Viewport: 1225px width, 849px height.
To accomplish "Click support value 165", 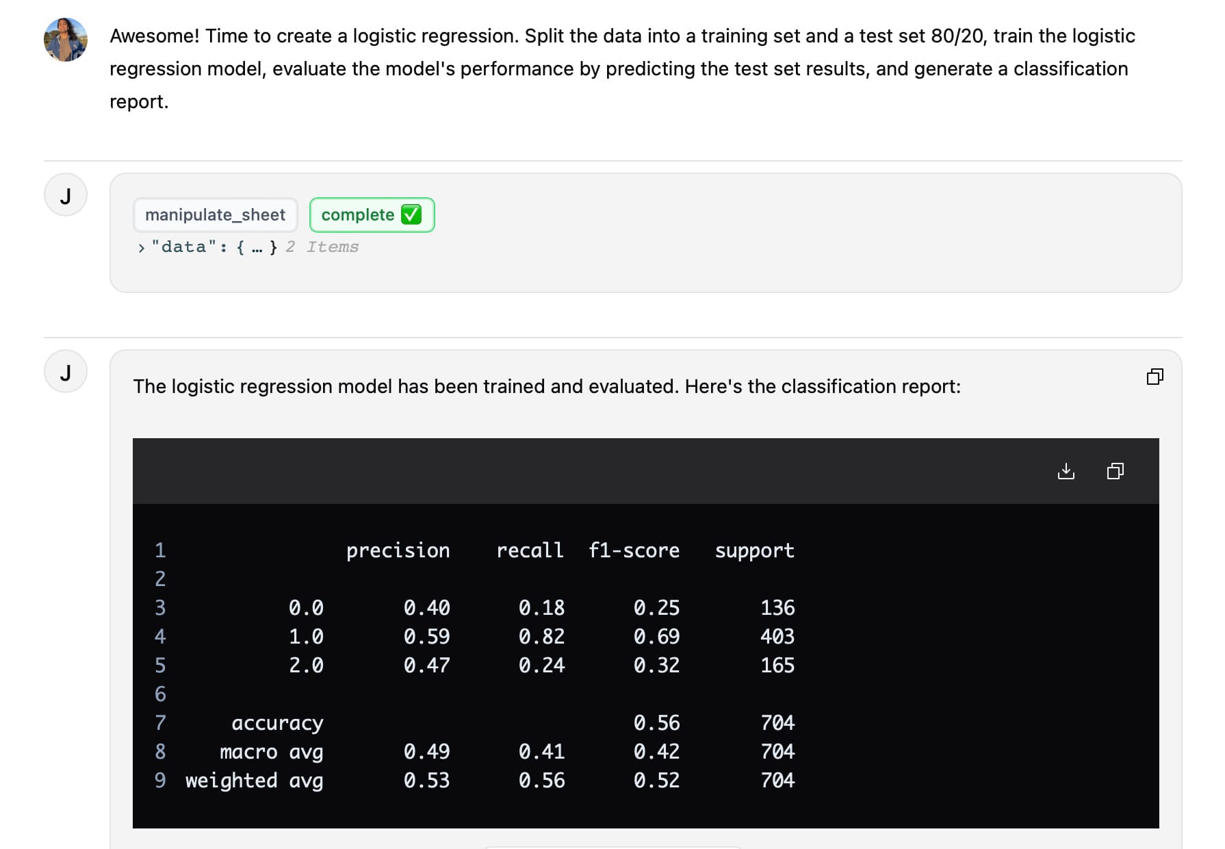I will pos(778,666).
